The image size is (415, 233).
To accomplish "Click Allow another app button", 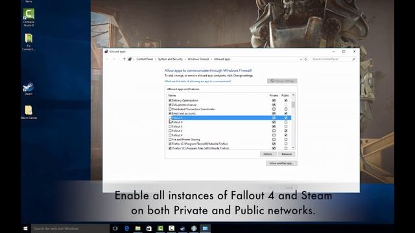I will click(281, 163).
